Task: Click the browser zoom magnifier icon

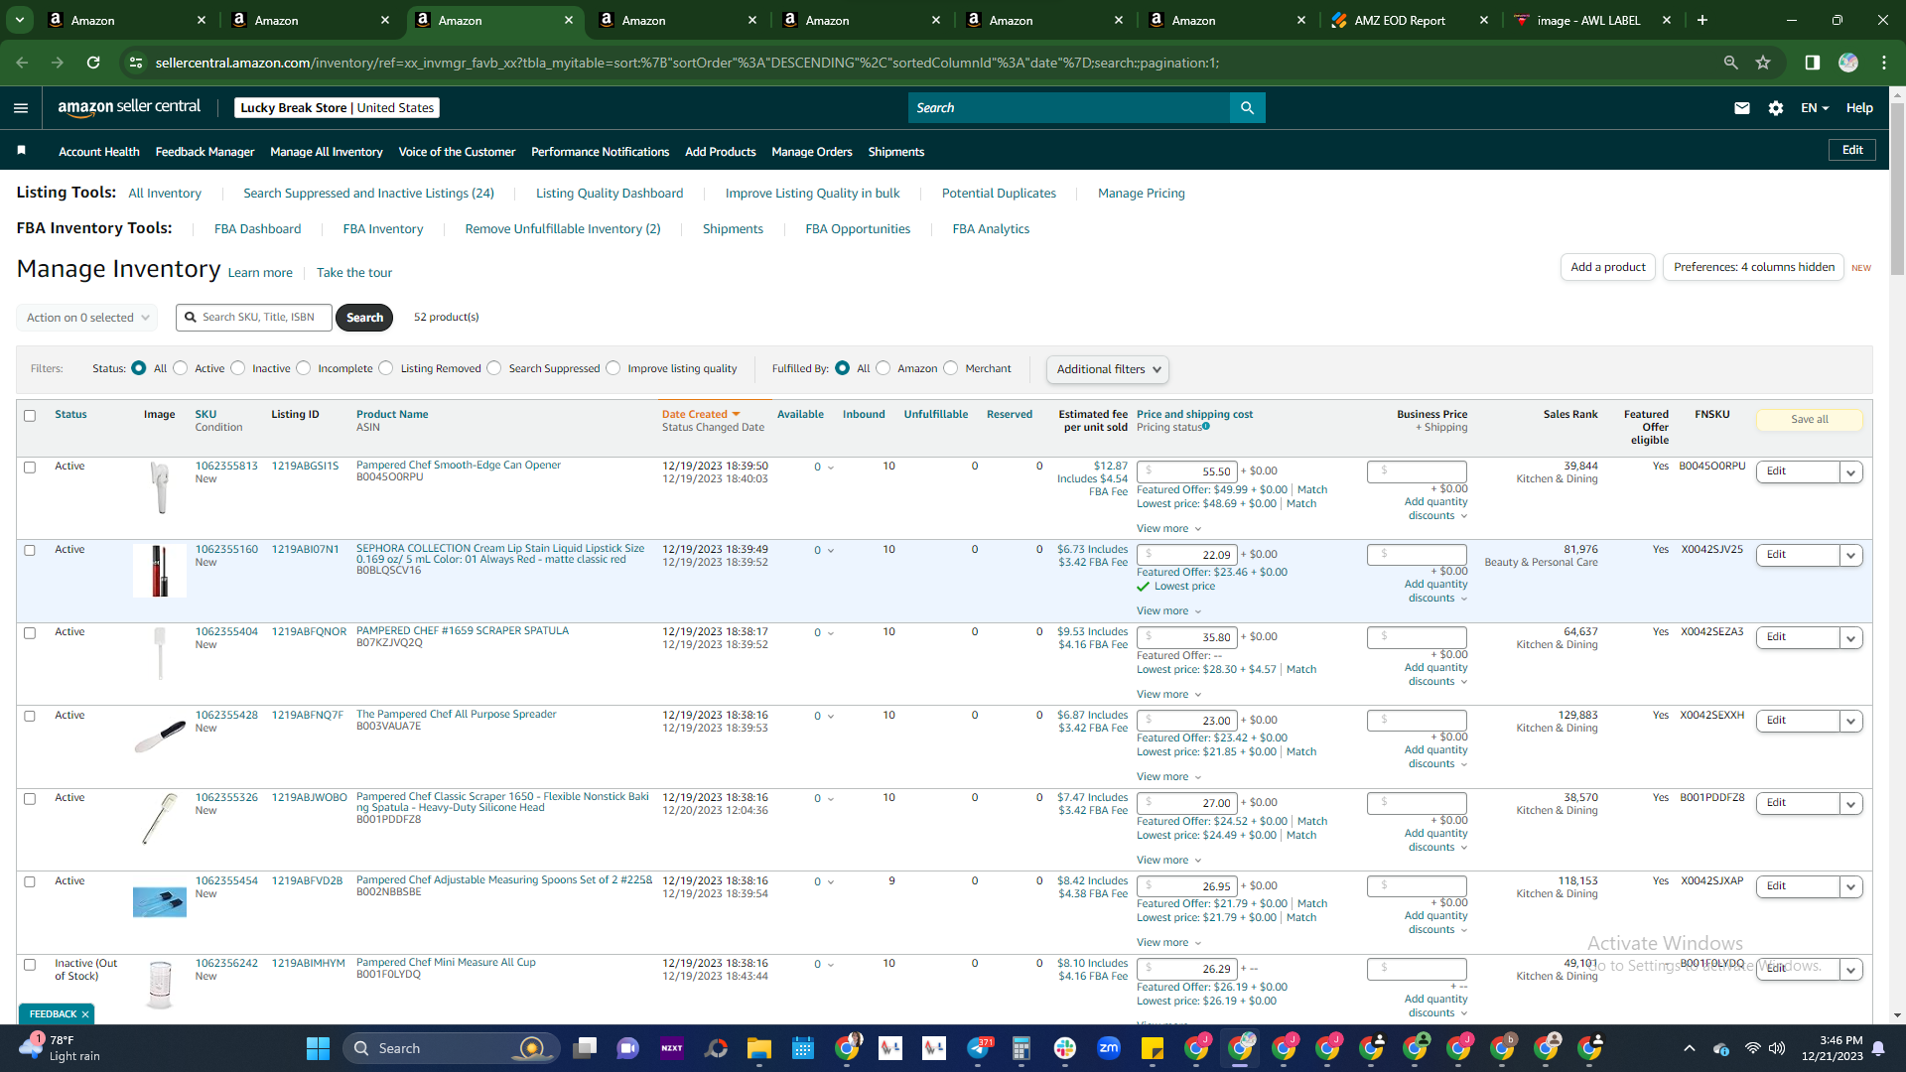Action: [1731, 63]
